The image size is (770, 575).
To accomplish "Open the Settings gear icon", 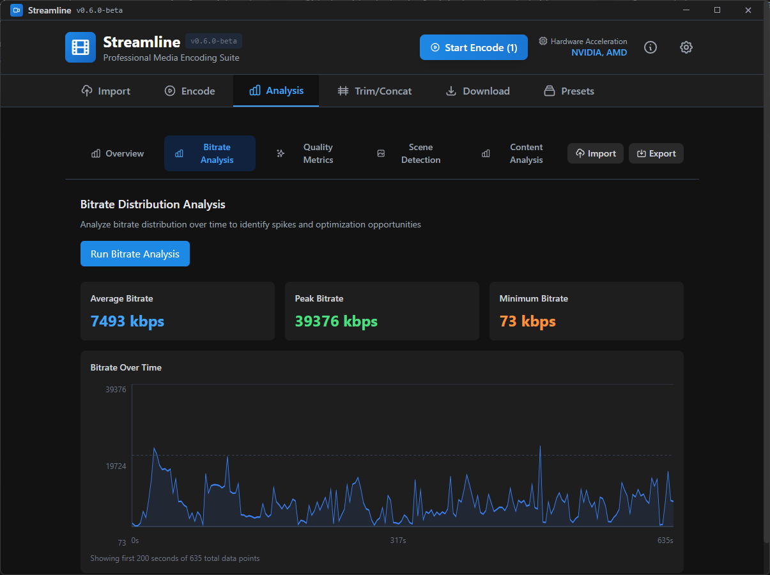I will [x=686, y=47].
